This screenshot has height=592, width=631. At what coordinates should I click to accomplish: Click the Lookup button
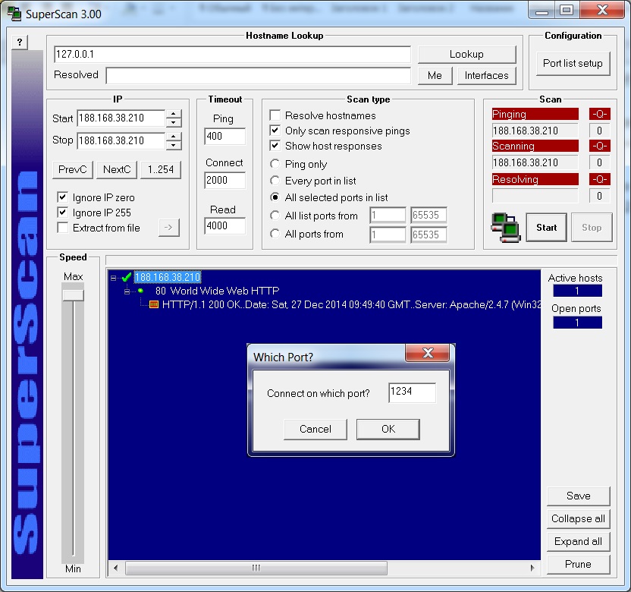click(467, 55)
